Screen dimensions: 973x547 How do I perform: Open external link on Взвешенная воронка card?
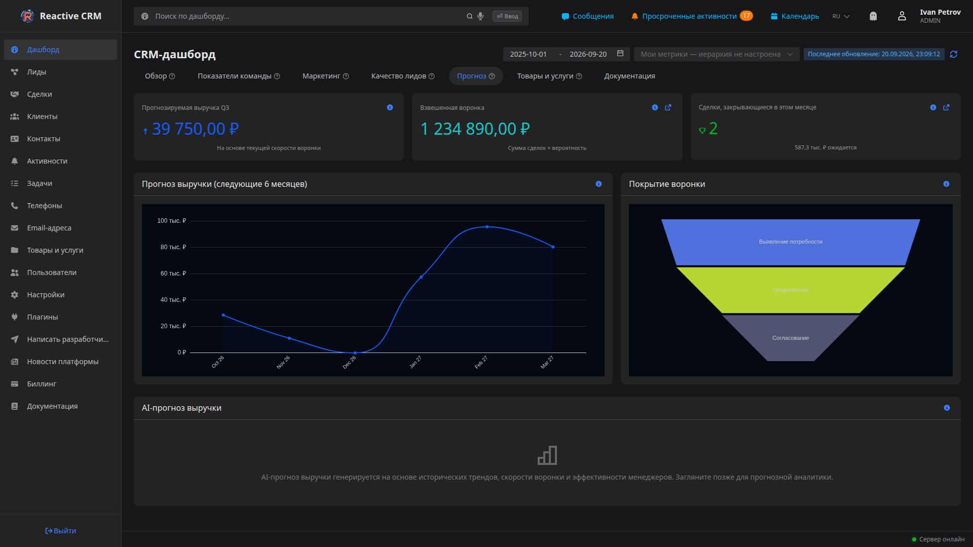[668, 107]
